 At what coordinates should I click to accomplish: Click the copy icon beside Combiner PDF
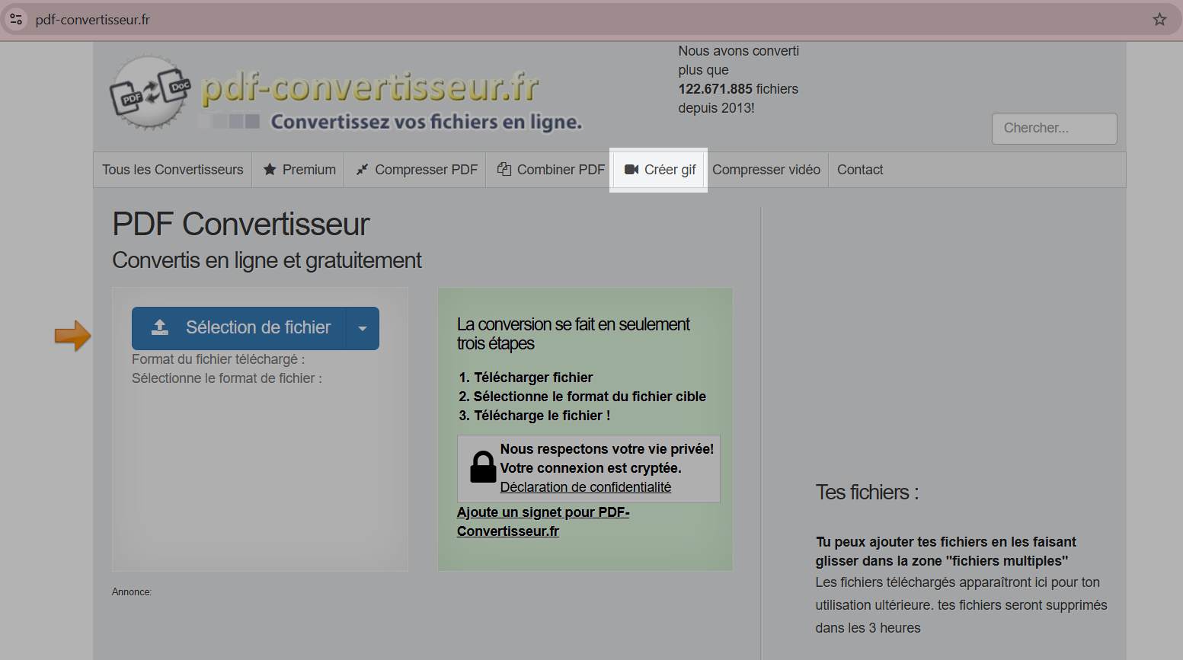(x=504, y=169)
